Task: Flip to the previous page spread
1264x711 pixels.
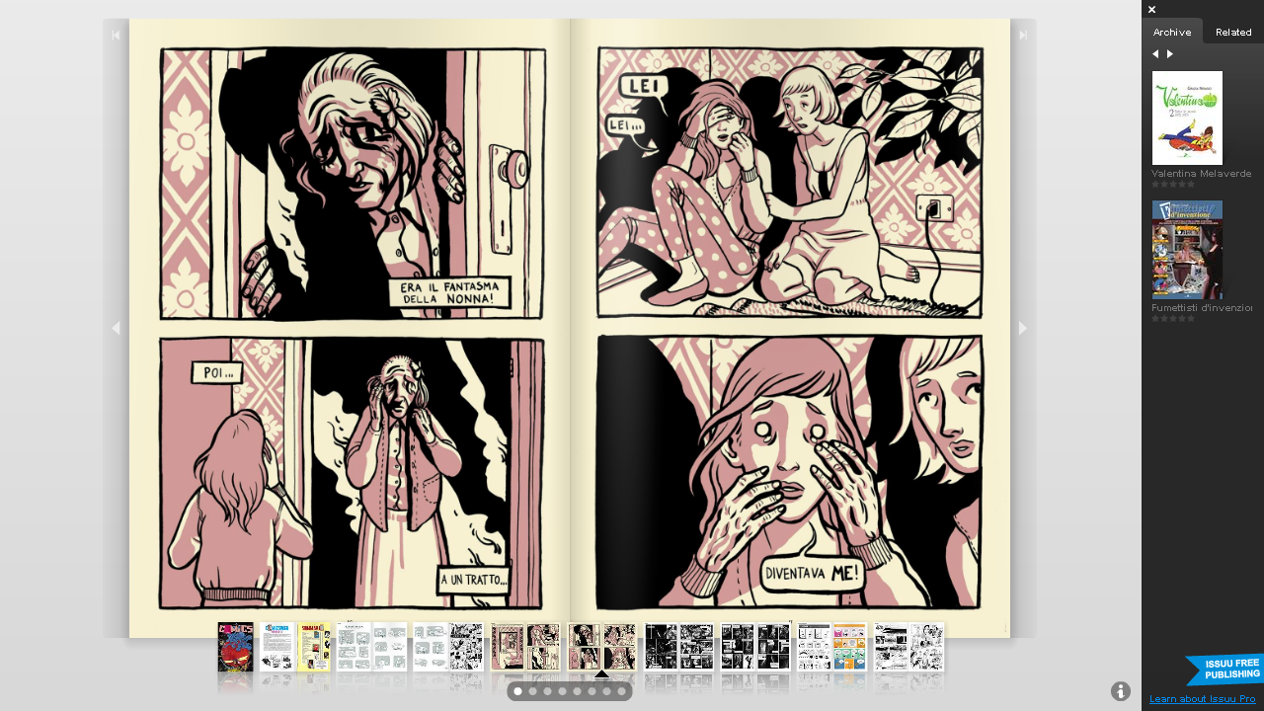Action: pyautogui.click(x=116, y=329)
